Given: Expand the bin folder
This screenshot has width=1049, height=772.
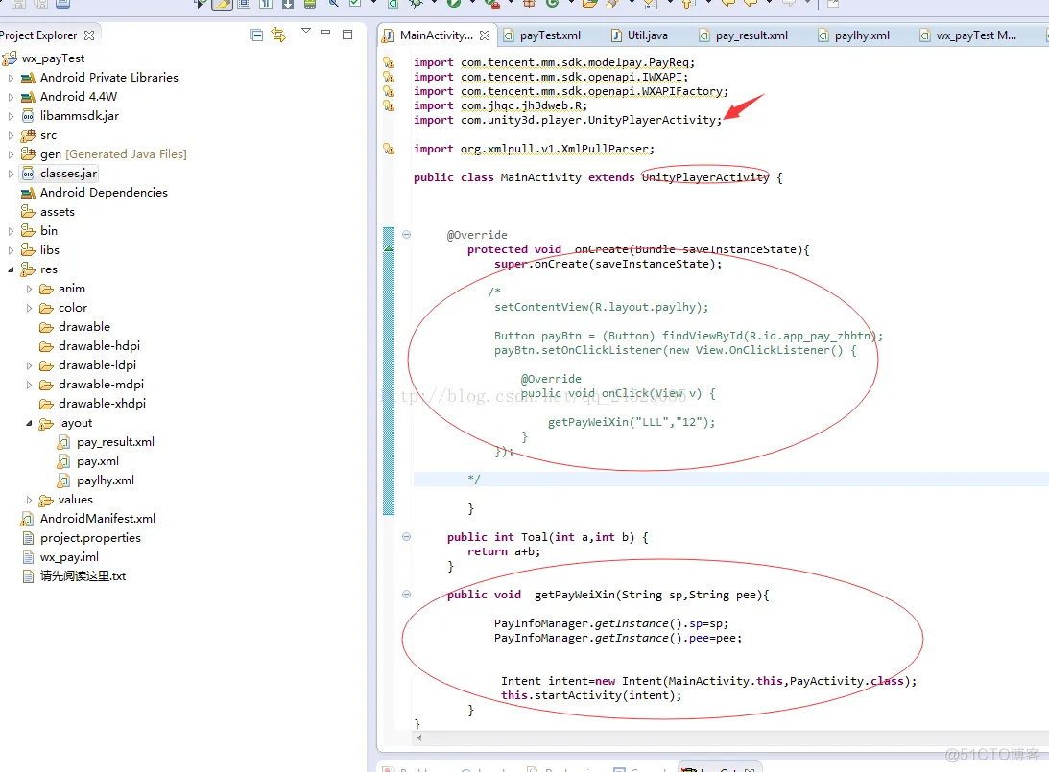Looking at the screenshot, I should [11, 231].
